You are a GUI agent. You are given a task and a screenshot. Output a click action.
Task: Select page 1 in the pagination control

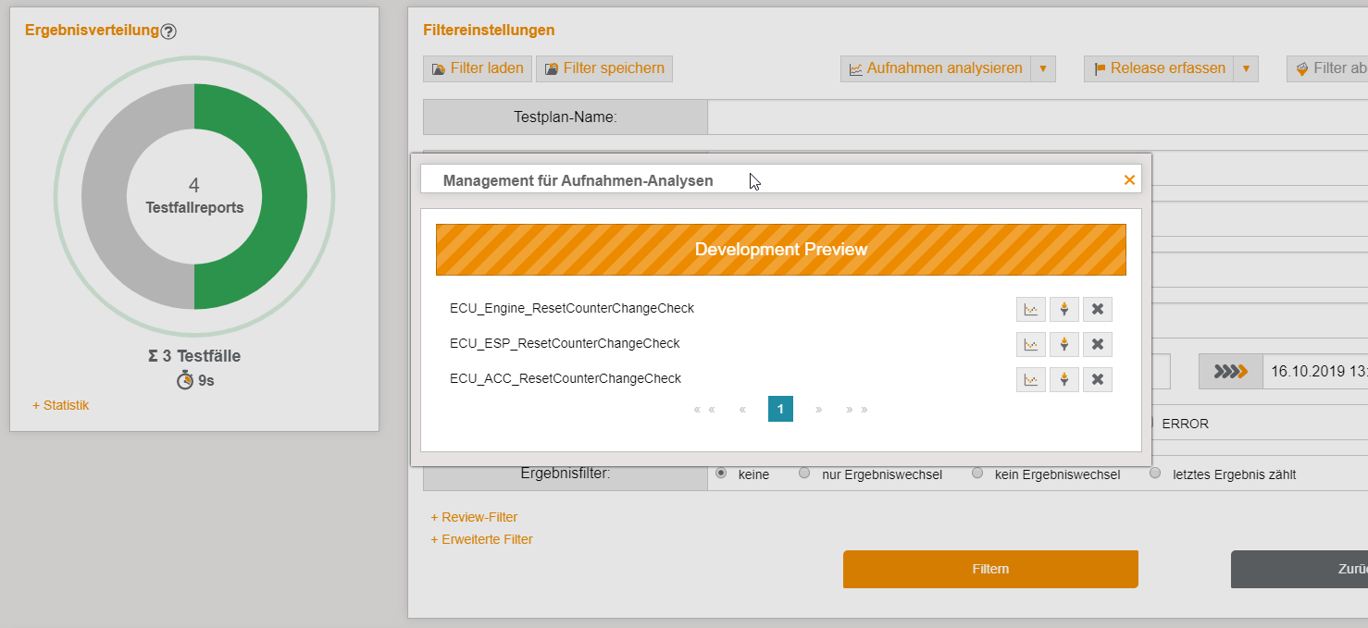click(778, 408)
